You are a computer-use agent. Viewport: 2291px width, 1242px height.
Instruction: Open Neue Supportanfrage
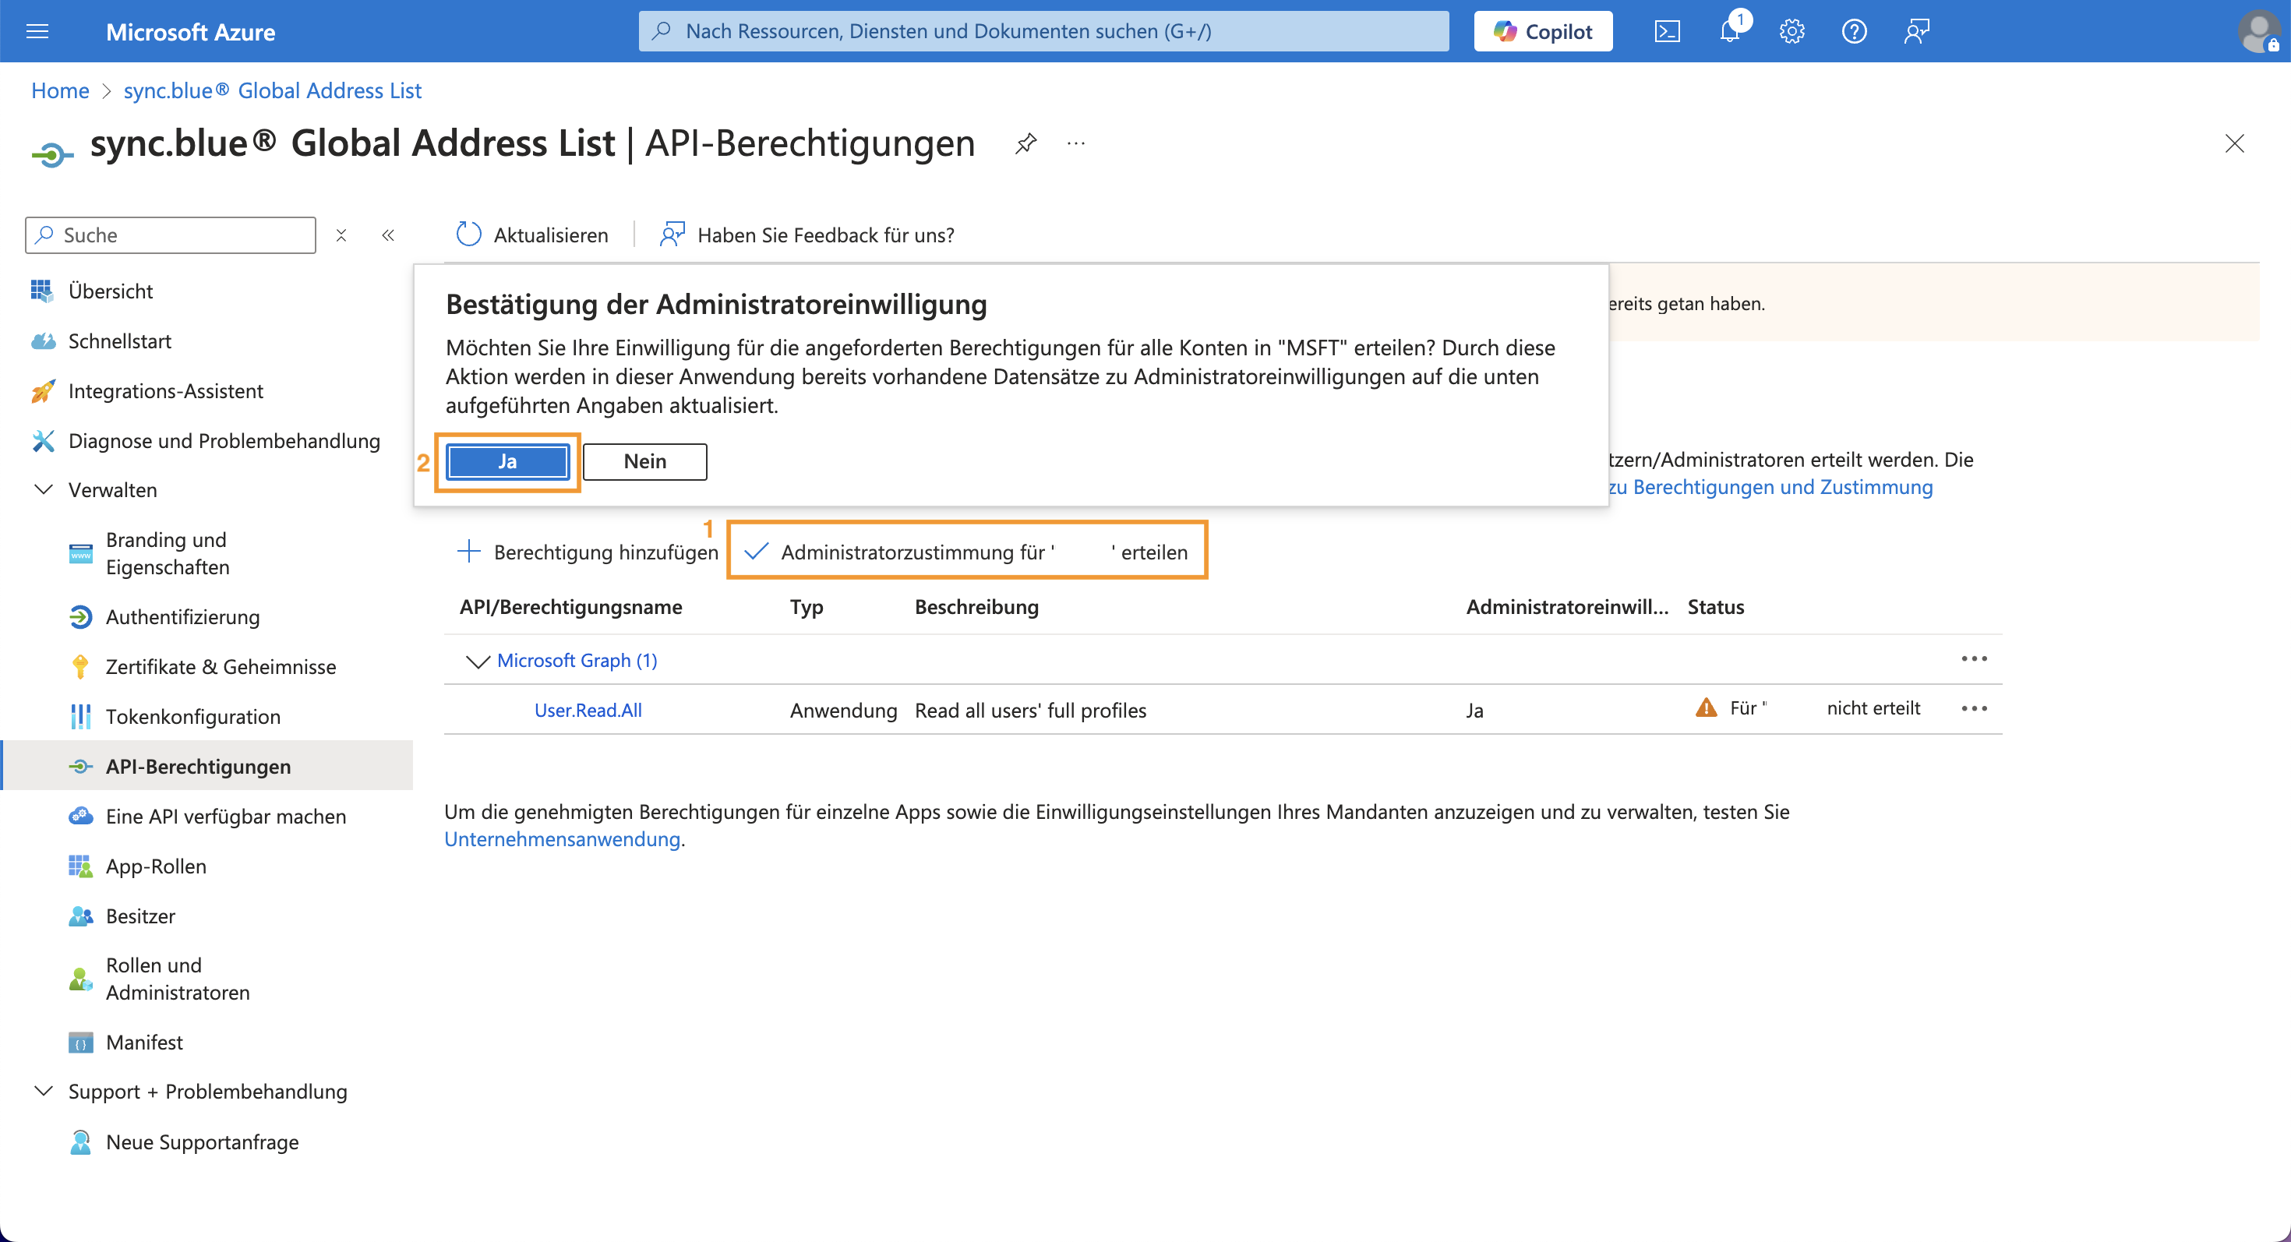tap(202, 1141)
